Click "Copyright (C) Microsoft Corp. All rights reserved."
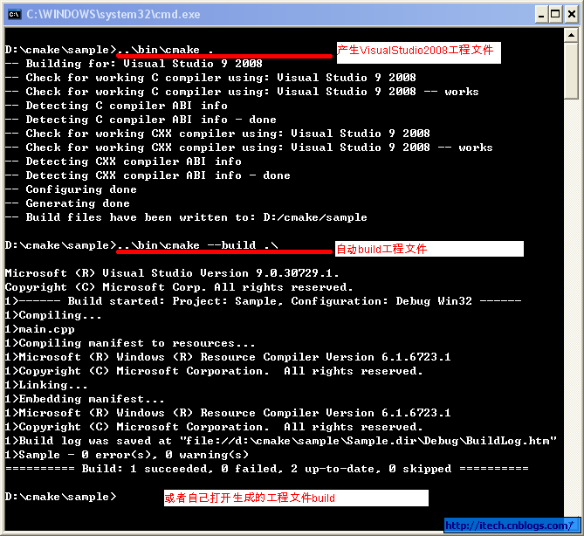 pyautogui.click(x=179, y=287)
